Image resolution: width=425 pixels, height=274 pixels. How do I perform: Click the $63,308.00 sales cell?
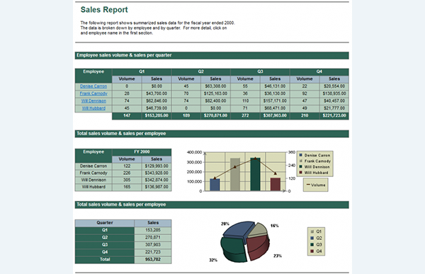tap(215, 86)
